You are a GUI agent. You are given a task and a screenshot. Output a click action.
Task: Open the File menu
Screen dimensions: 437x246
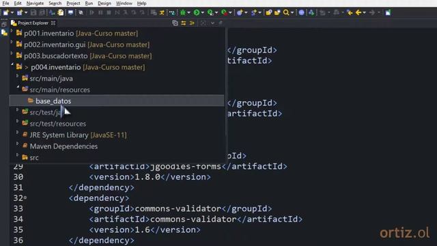5,3
